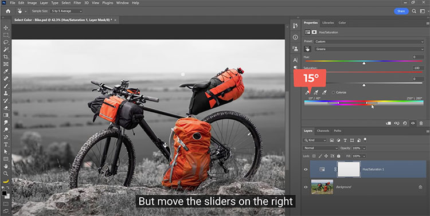Change the screen mode icon

(x=6, y=211)
